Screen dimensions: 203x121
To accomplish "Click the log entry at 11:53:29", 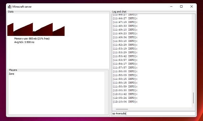I will [x=125, y=53].
